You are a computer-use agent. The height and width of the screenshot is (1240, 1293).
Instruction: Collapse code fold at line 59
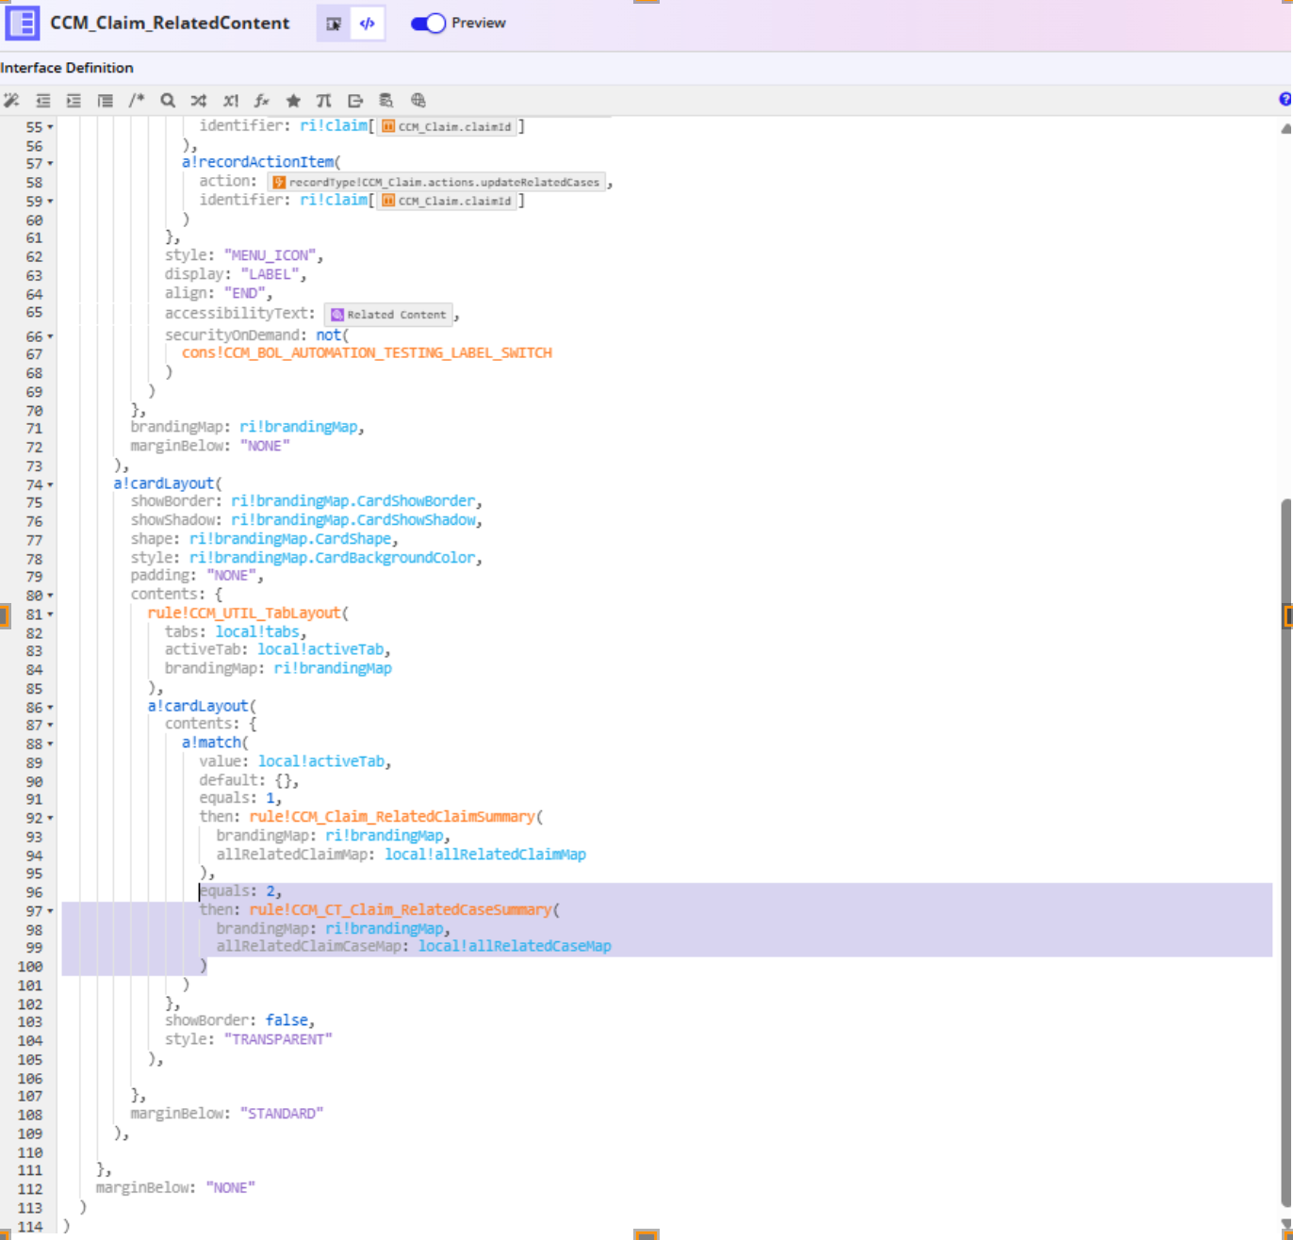click(50, 202)
